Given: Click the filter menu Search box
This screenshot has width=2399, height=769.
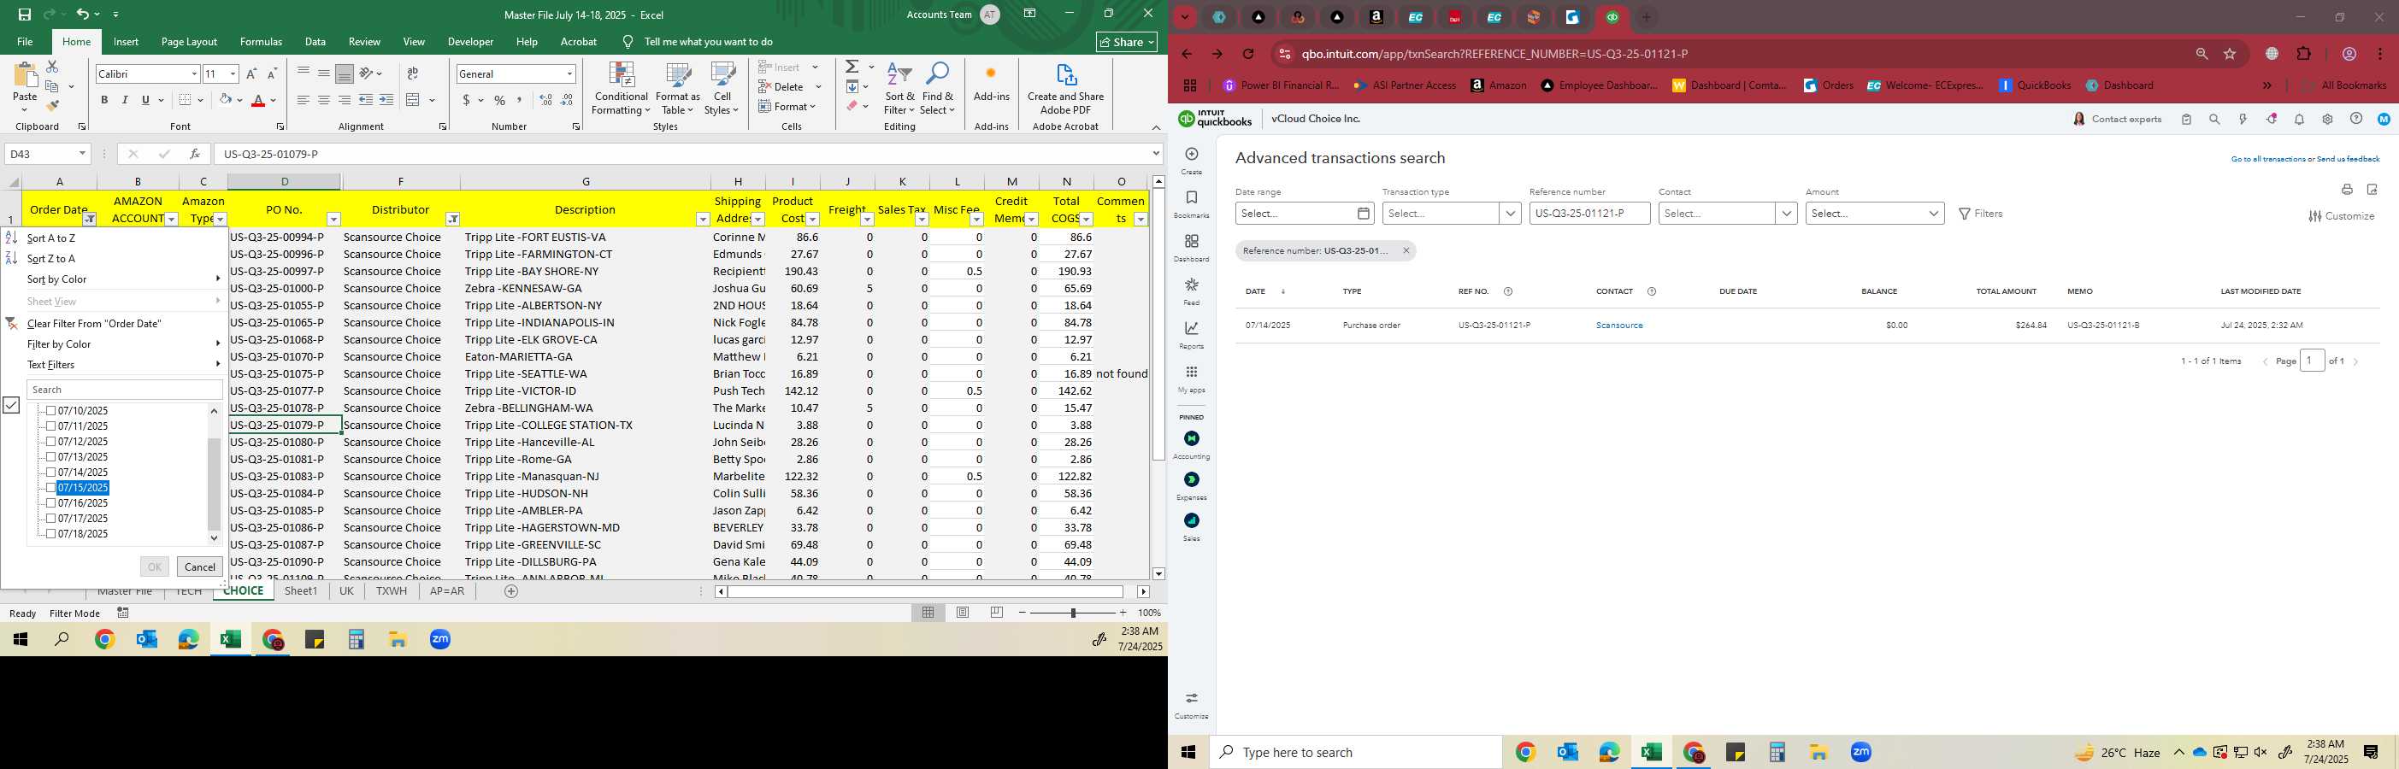Looking at the screenshot, I should point(125,390).
